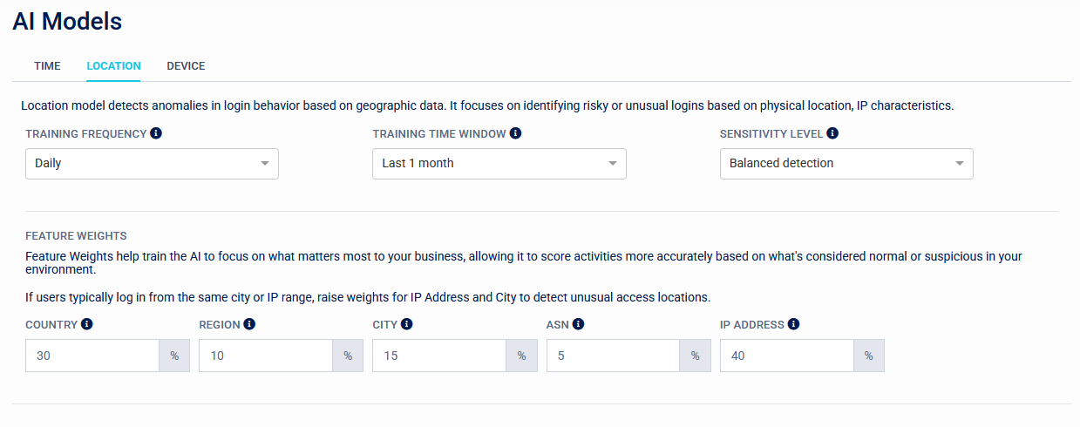Click the IP Address info icon
The height and width of the screenshot is (427, 1080).
pyautogui.click(x=793, y=324)
